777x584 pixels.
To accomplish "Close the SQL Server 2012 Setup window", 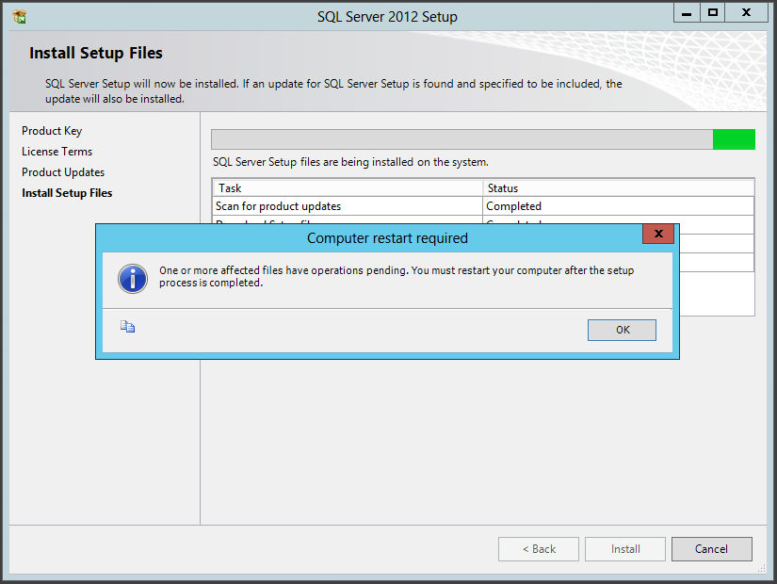I will pyautogui.click(x=747, y=12).
